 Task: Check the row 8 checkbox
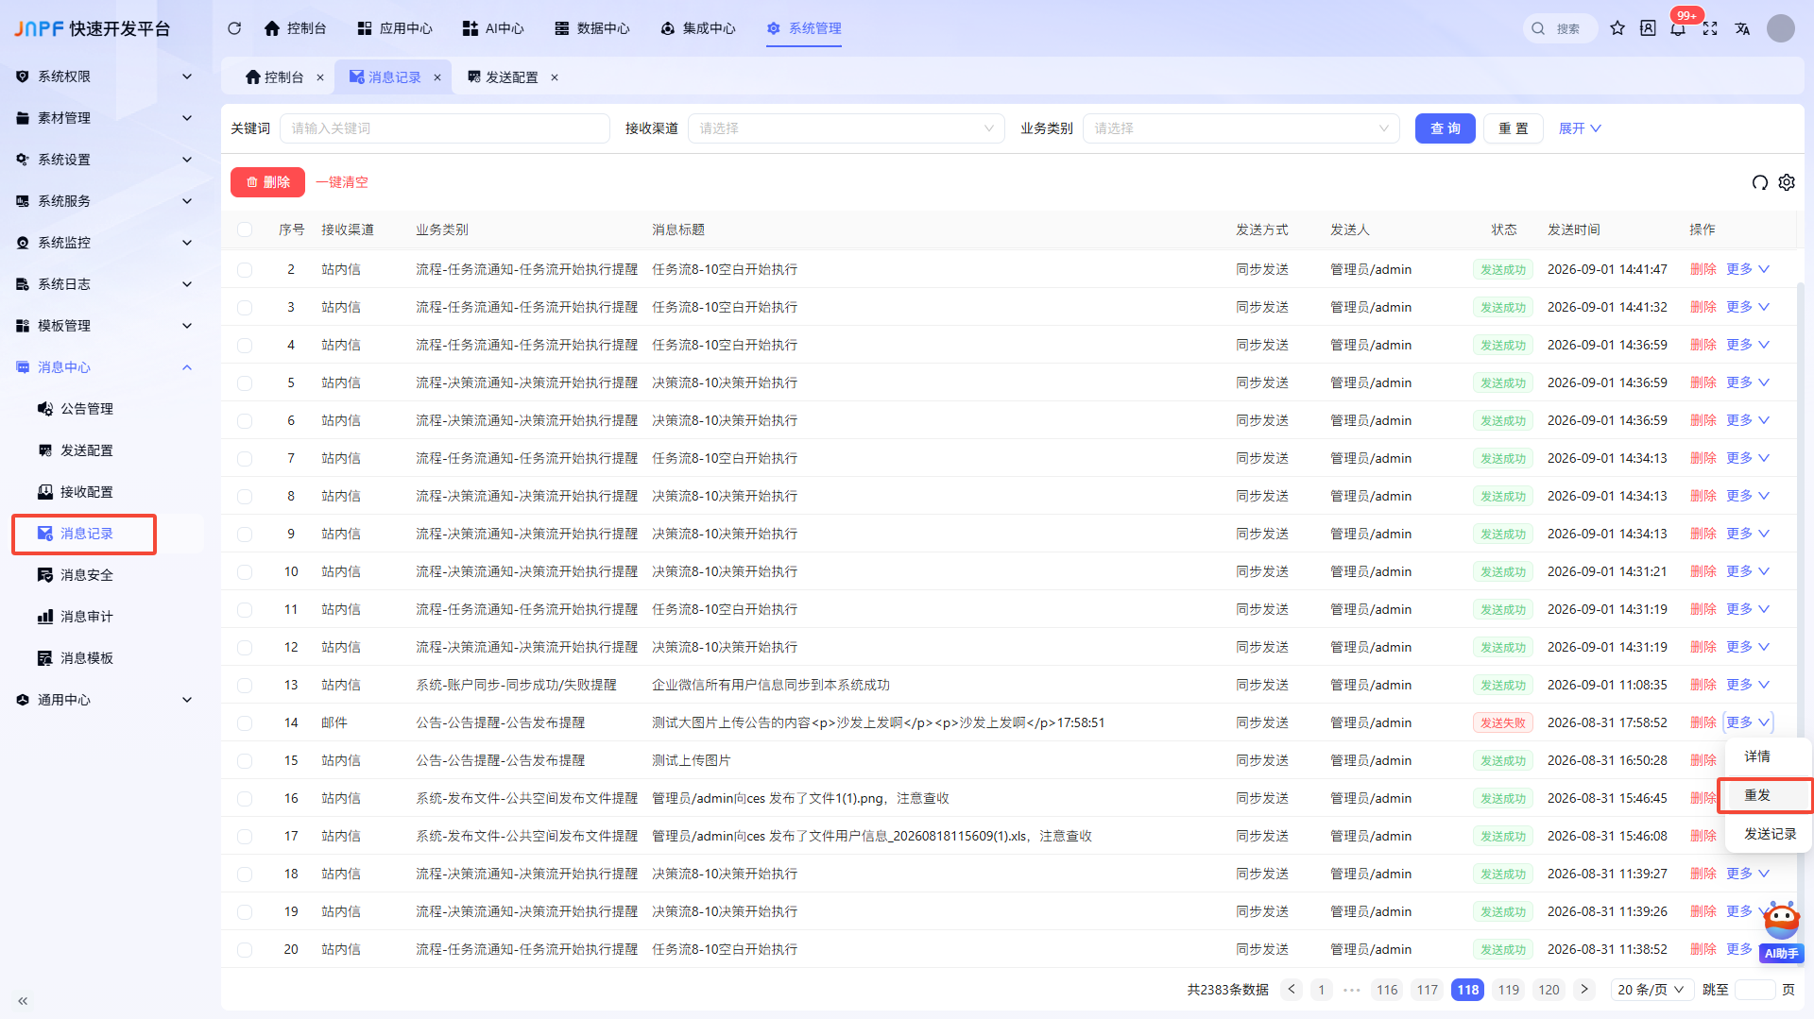[x=245, y=496]
